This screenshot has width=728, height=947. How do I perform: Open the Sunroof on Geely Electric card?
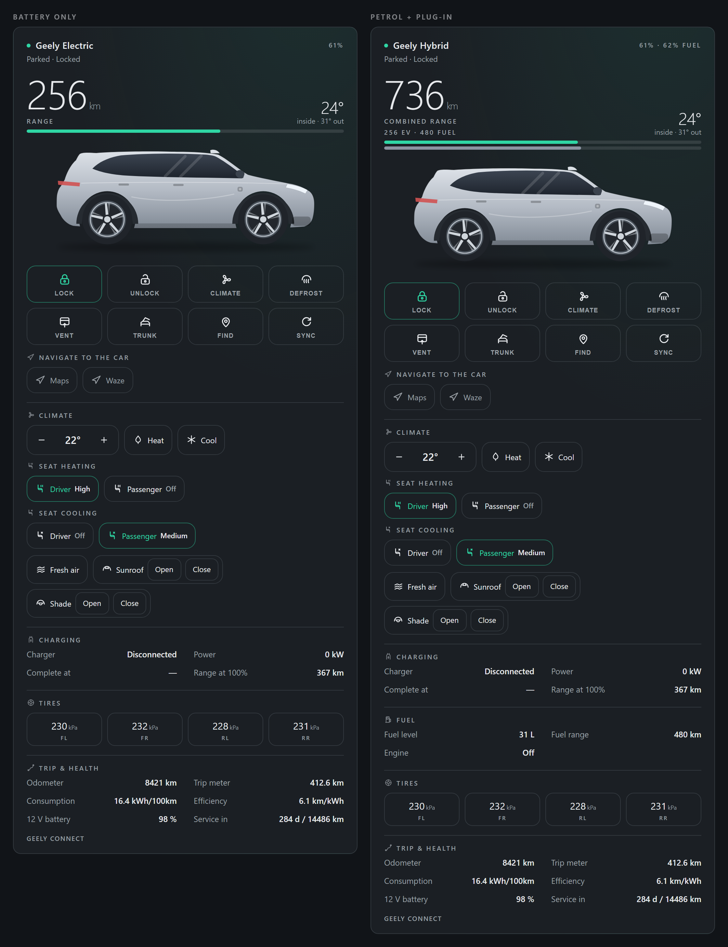[x=164, y=570]
